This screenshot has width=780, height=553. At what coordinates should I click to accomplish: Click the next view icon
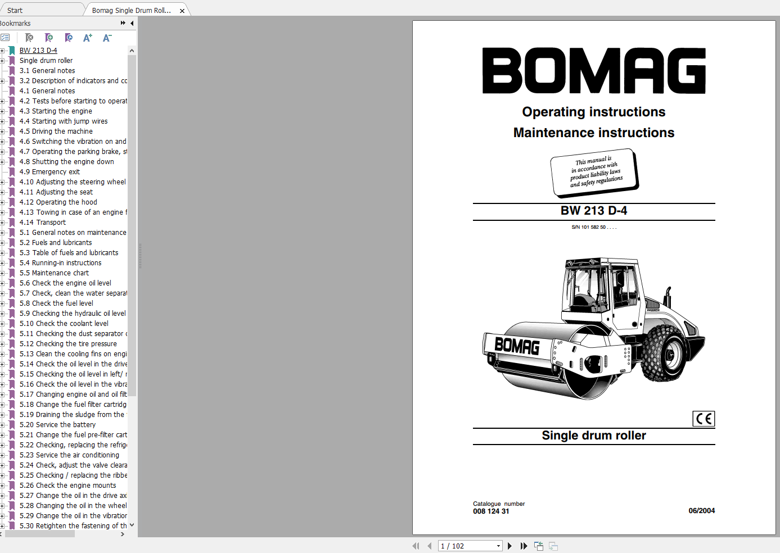[553, 546]
